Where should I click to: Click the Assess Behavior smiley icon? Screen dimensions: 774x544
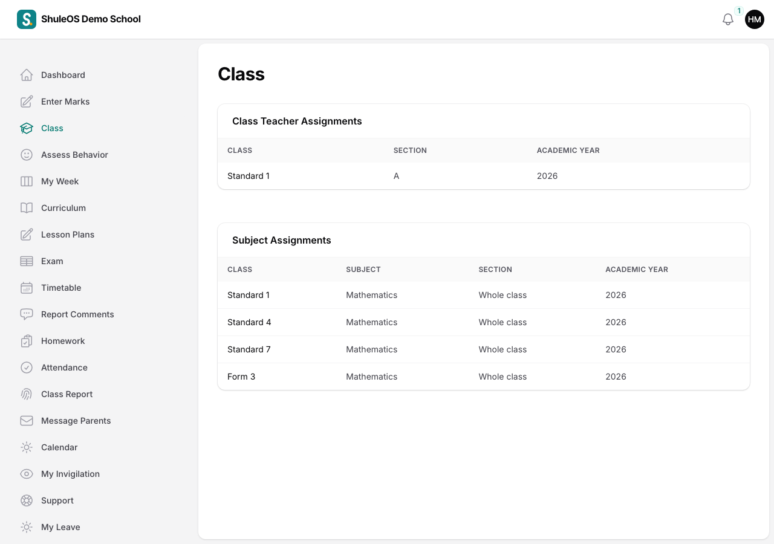pos(27,155)
